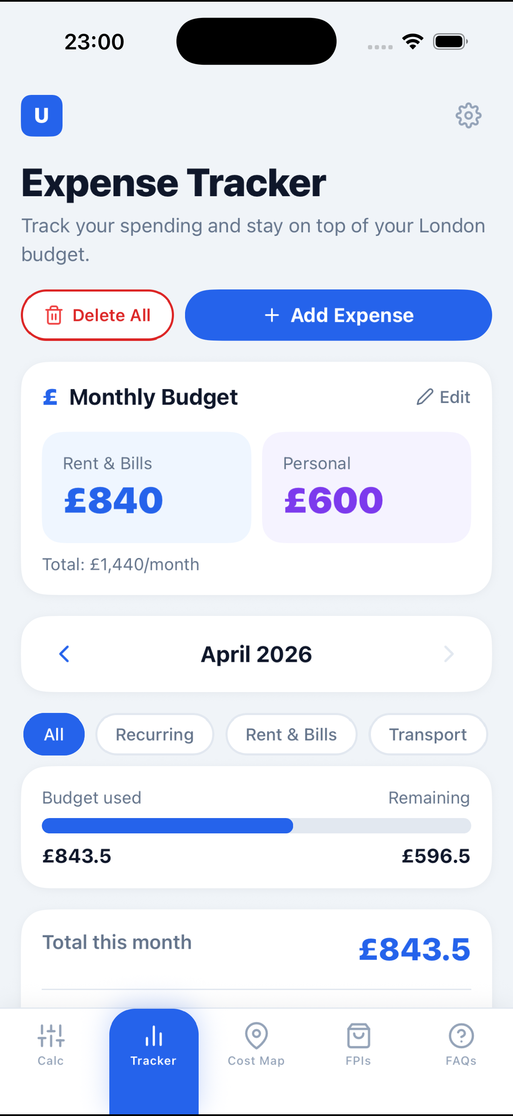Go to previous month with left chevron

64,654
